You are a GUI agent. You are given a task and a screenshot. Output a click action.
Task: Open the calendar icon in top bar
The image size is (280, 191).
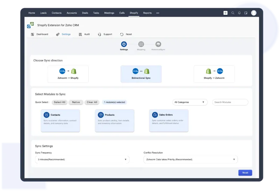pyautogui.click(x=246, y=13)
